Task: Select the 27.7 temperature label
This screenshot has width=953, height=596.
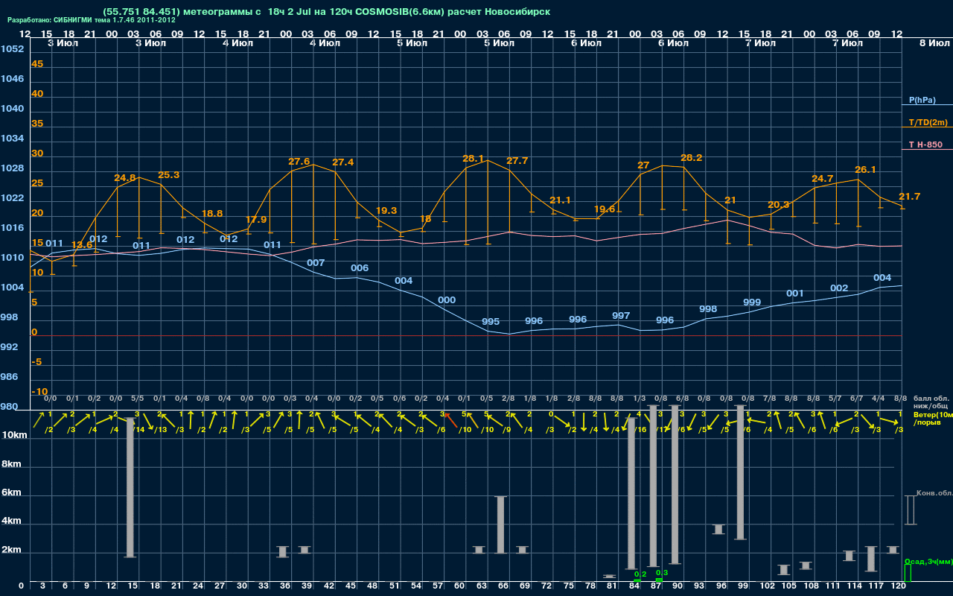Action: click(x=517, y=160)
